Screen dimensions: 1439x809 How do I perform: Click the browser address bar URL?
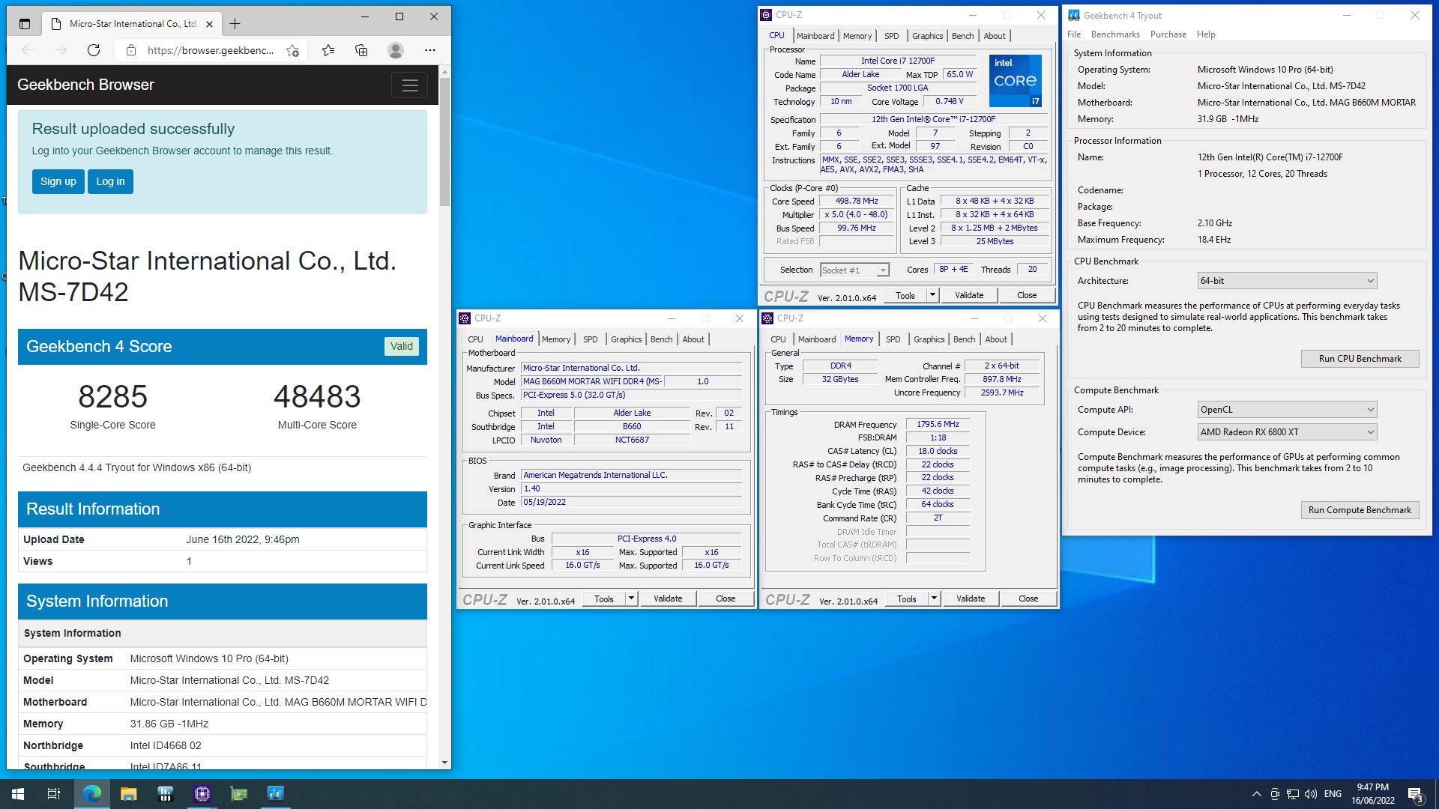coord(211,50)
